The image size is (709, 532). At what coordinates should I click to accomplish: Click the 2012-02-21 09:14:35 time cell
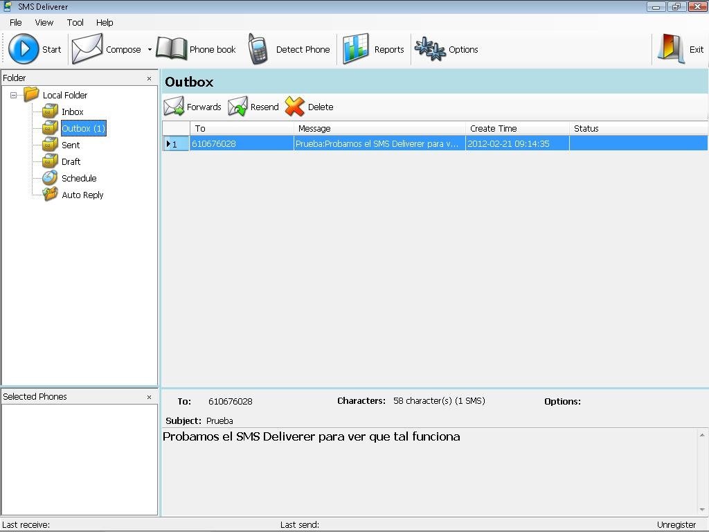[517, 144]
